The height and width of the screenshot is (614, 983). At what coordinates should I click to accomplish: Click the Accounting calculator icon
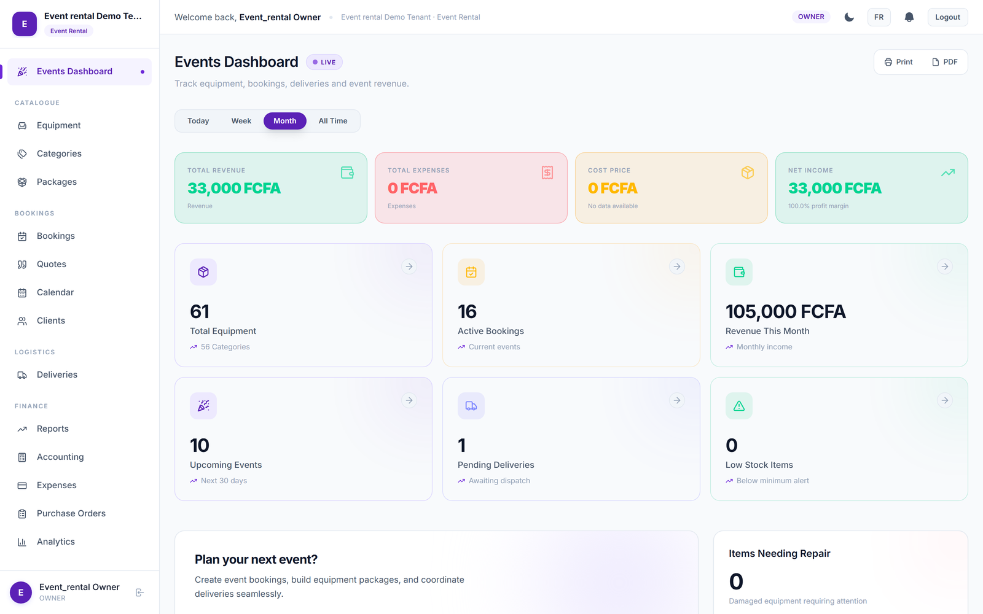22,457
